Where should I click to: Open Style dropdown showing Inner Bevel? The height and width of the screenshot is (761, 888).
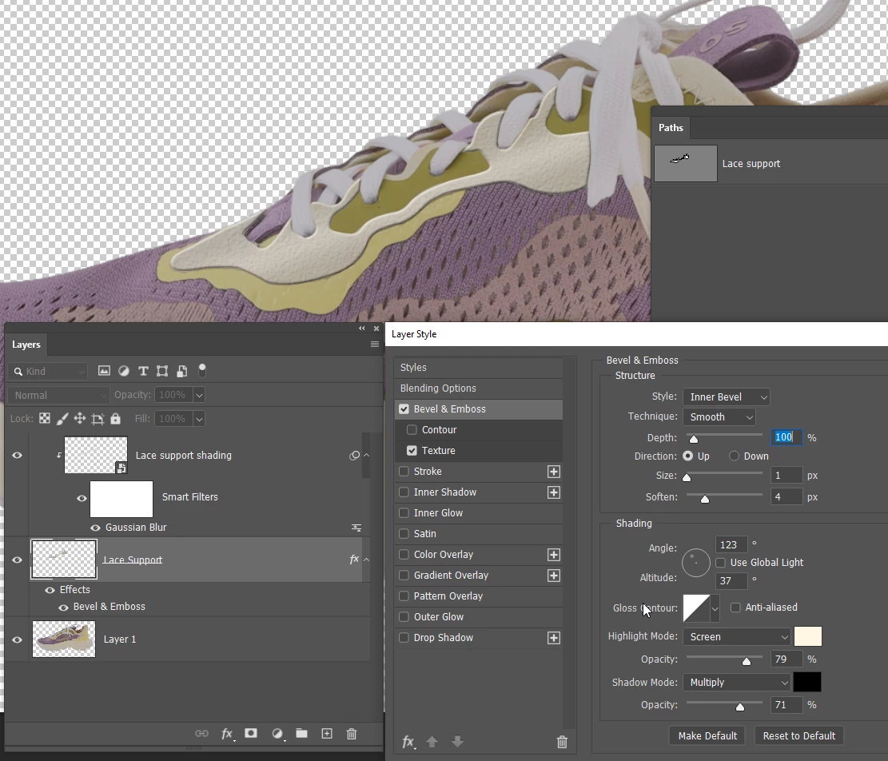point(726,397)
